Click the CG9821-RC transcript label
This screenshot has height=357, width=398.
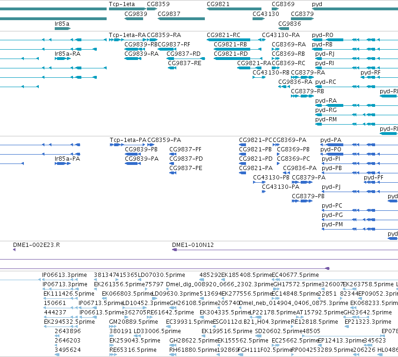pos(224,35)
